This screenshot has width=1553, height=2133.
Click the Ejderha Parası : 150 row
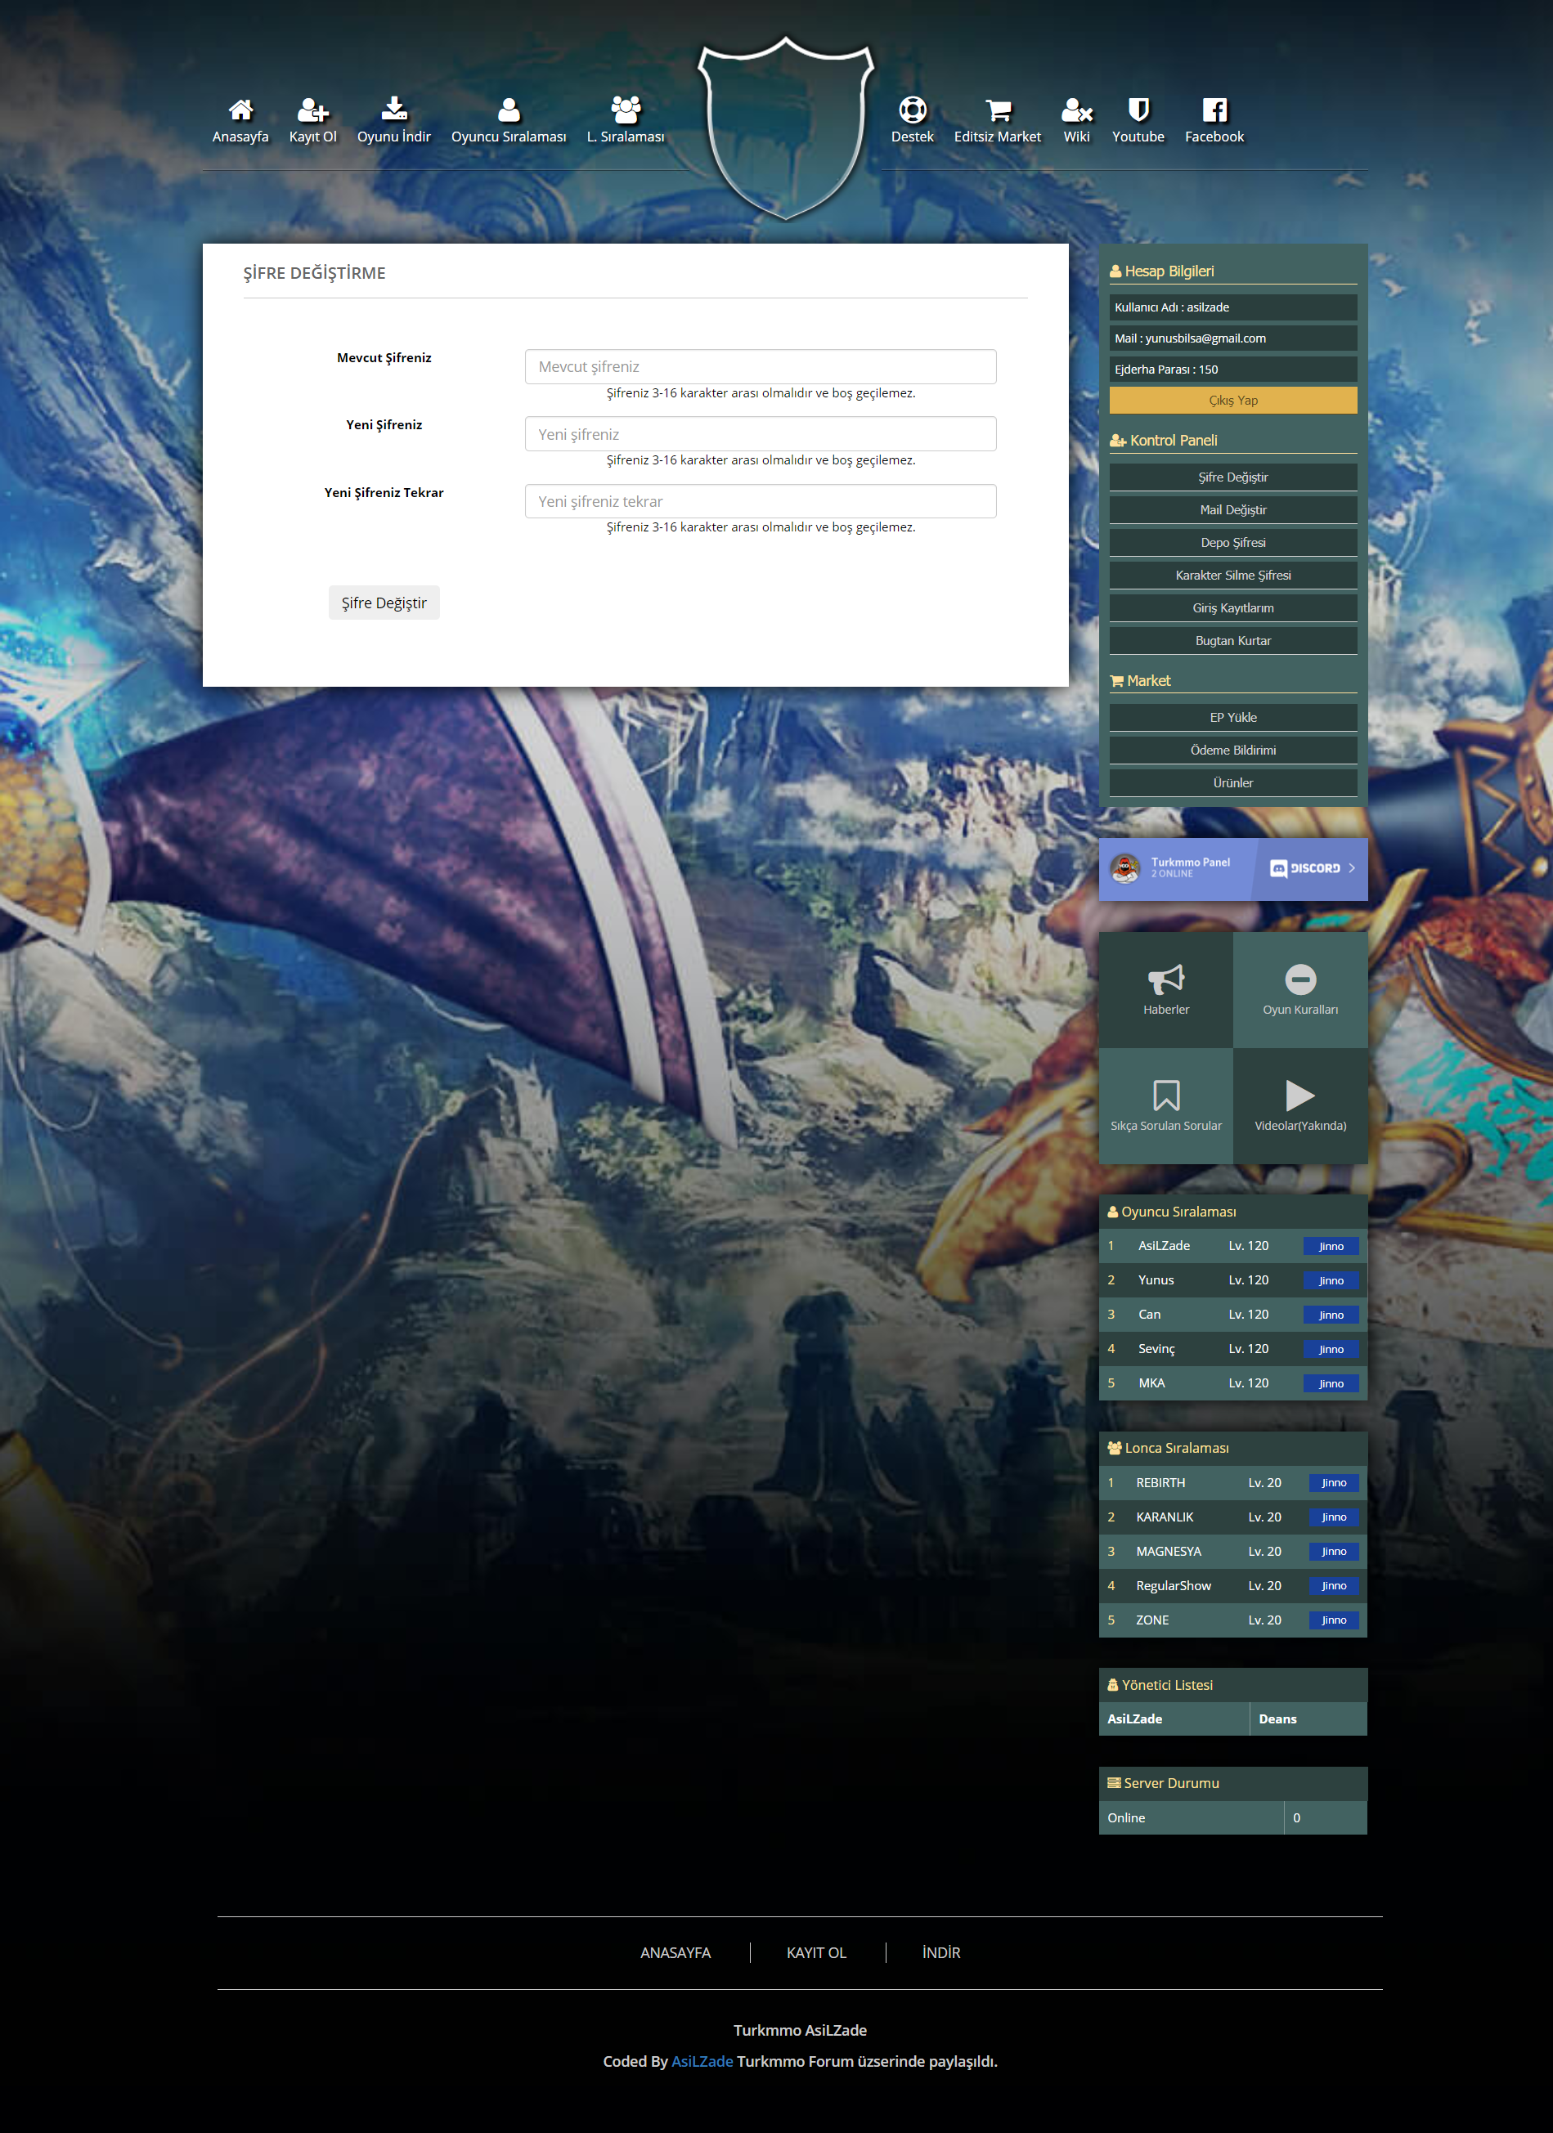click(x=1233, y=370)
